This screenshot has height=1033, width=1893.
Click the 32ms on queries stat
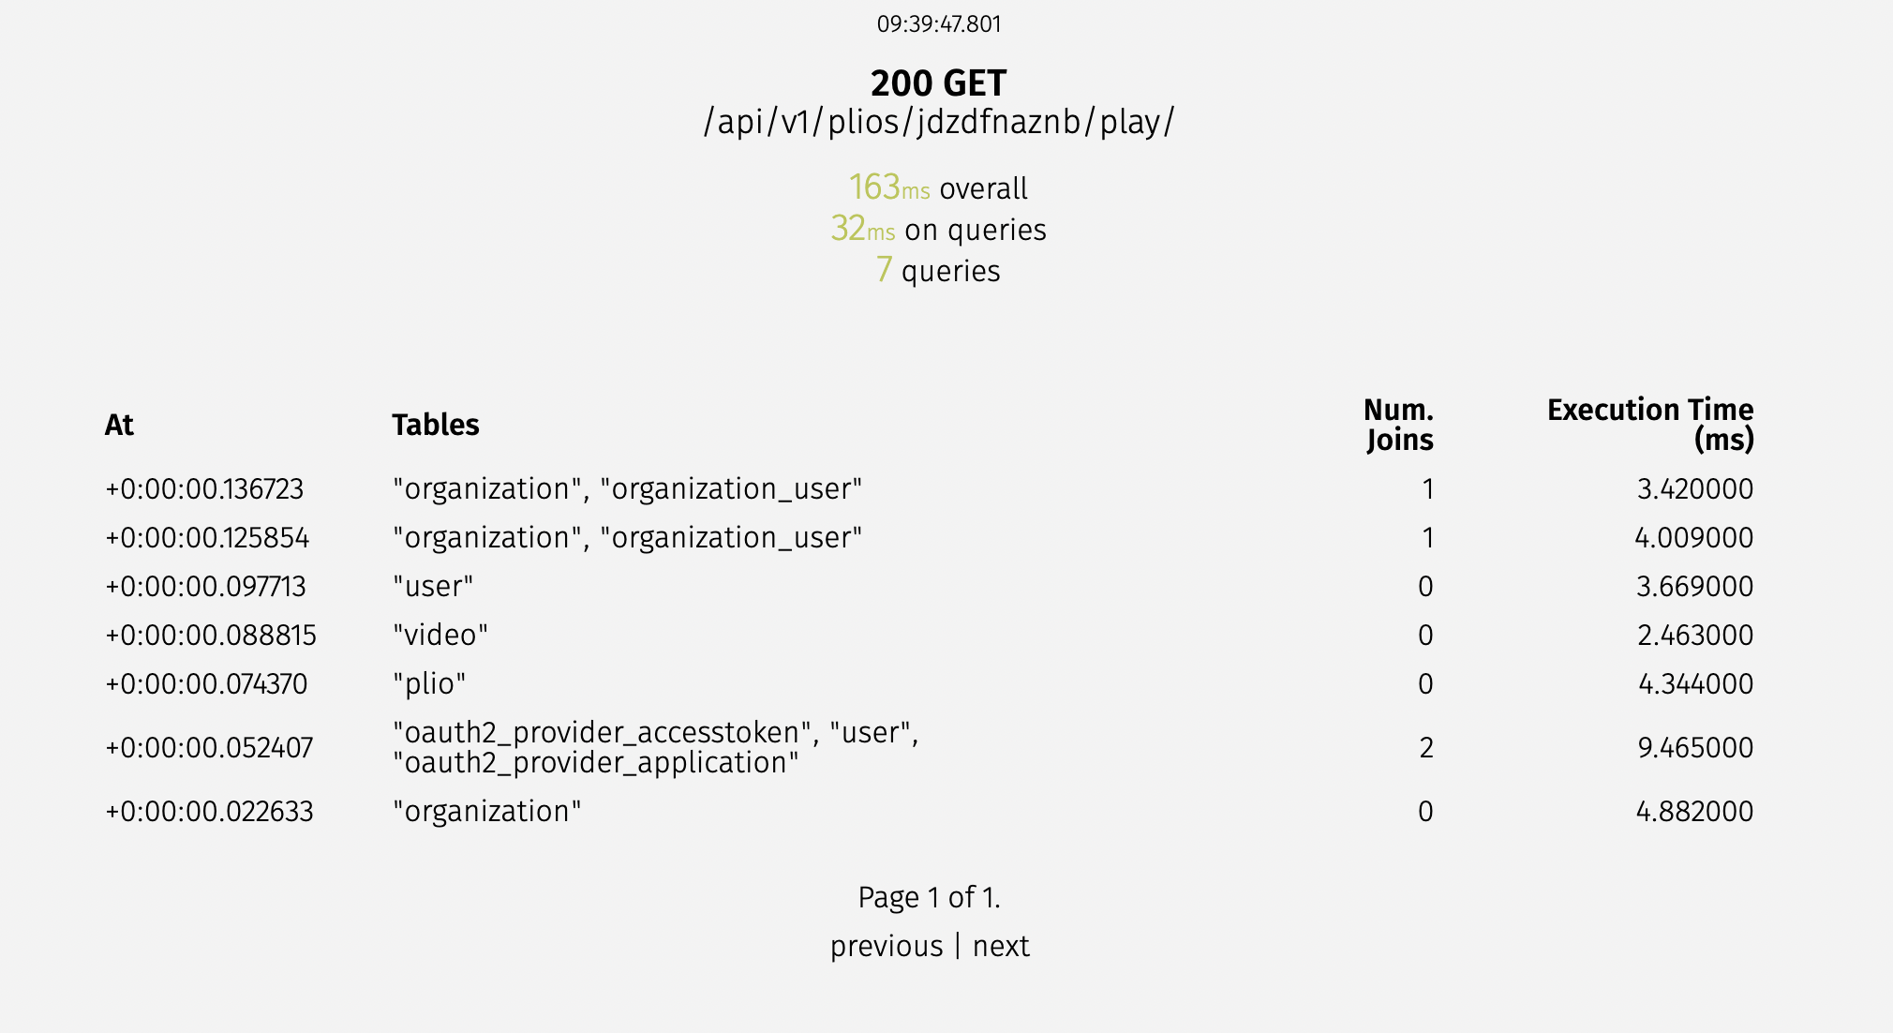pyautogui.click(x=938, y=229)
